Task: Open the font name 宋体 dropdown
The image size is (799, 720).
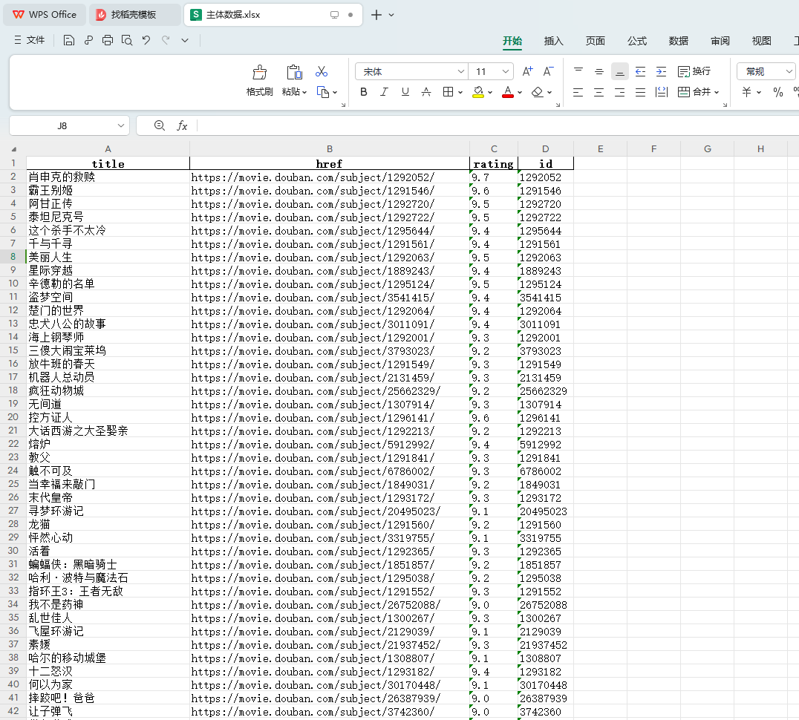Action: click(460, 71)
